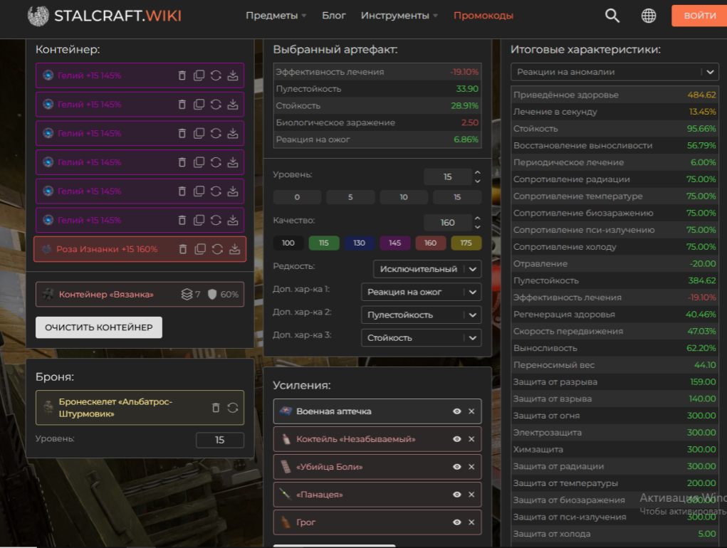Open the Предметы menu
This screenshot has height=548, width=727.
point(276,16)
